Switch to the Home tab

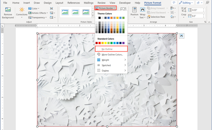coord(16,3)
